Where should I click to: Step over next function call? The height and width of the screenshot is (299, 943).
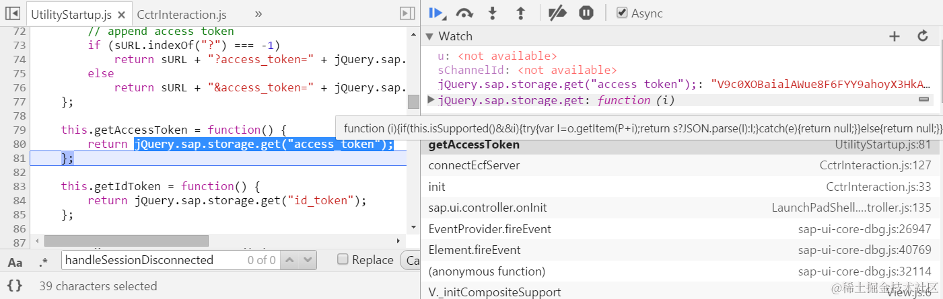(x=464, y=13)
